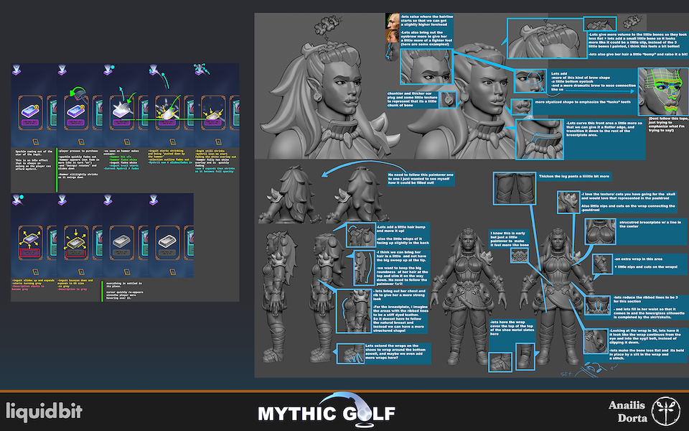Click the "Lets also bring out the eyebrow" text
The width and height of the screenshot is (689, 431).
(x=426, y=38)
